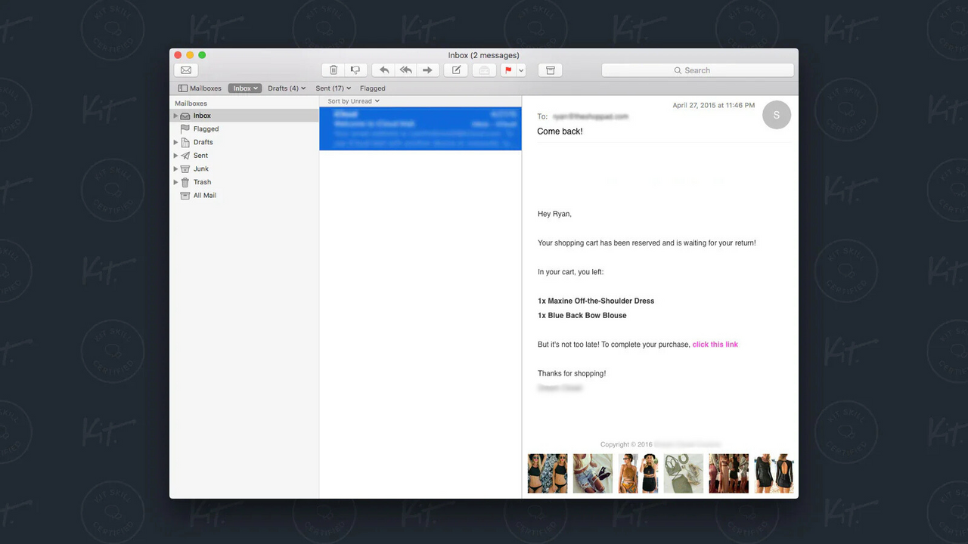Forward the message with the right arrow icon

[427, 70]
